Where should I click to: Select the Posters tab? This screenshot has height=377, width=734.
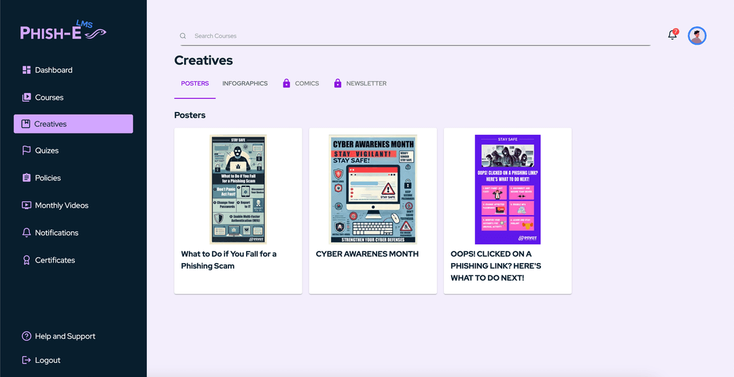point(195,83)
